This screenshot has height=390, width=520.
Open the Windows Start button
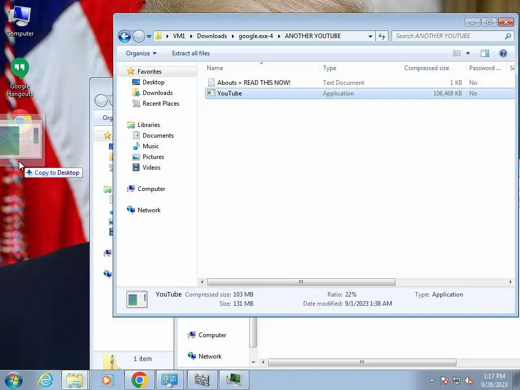(13, 380)
